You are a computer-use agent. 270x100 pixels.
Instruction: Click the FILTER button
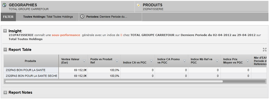tap(8, 17)
